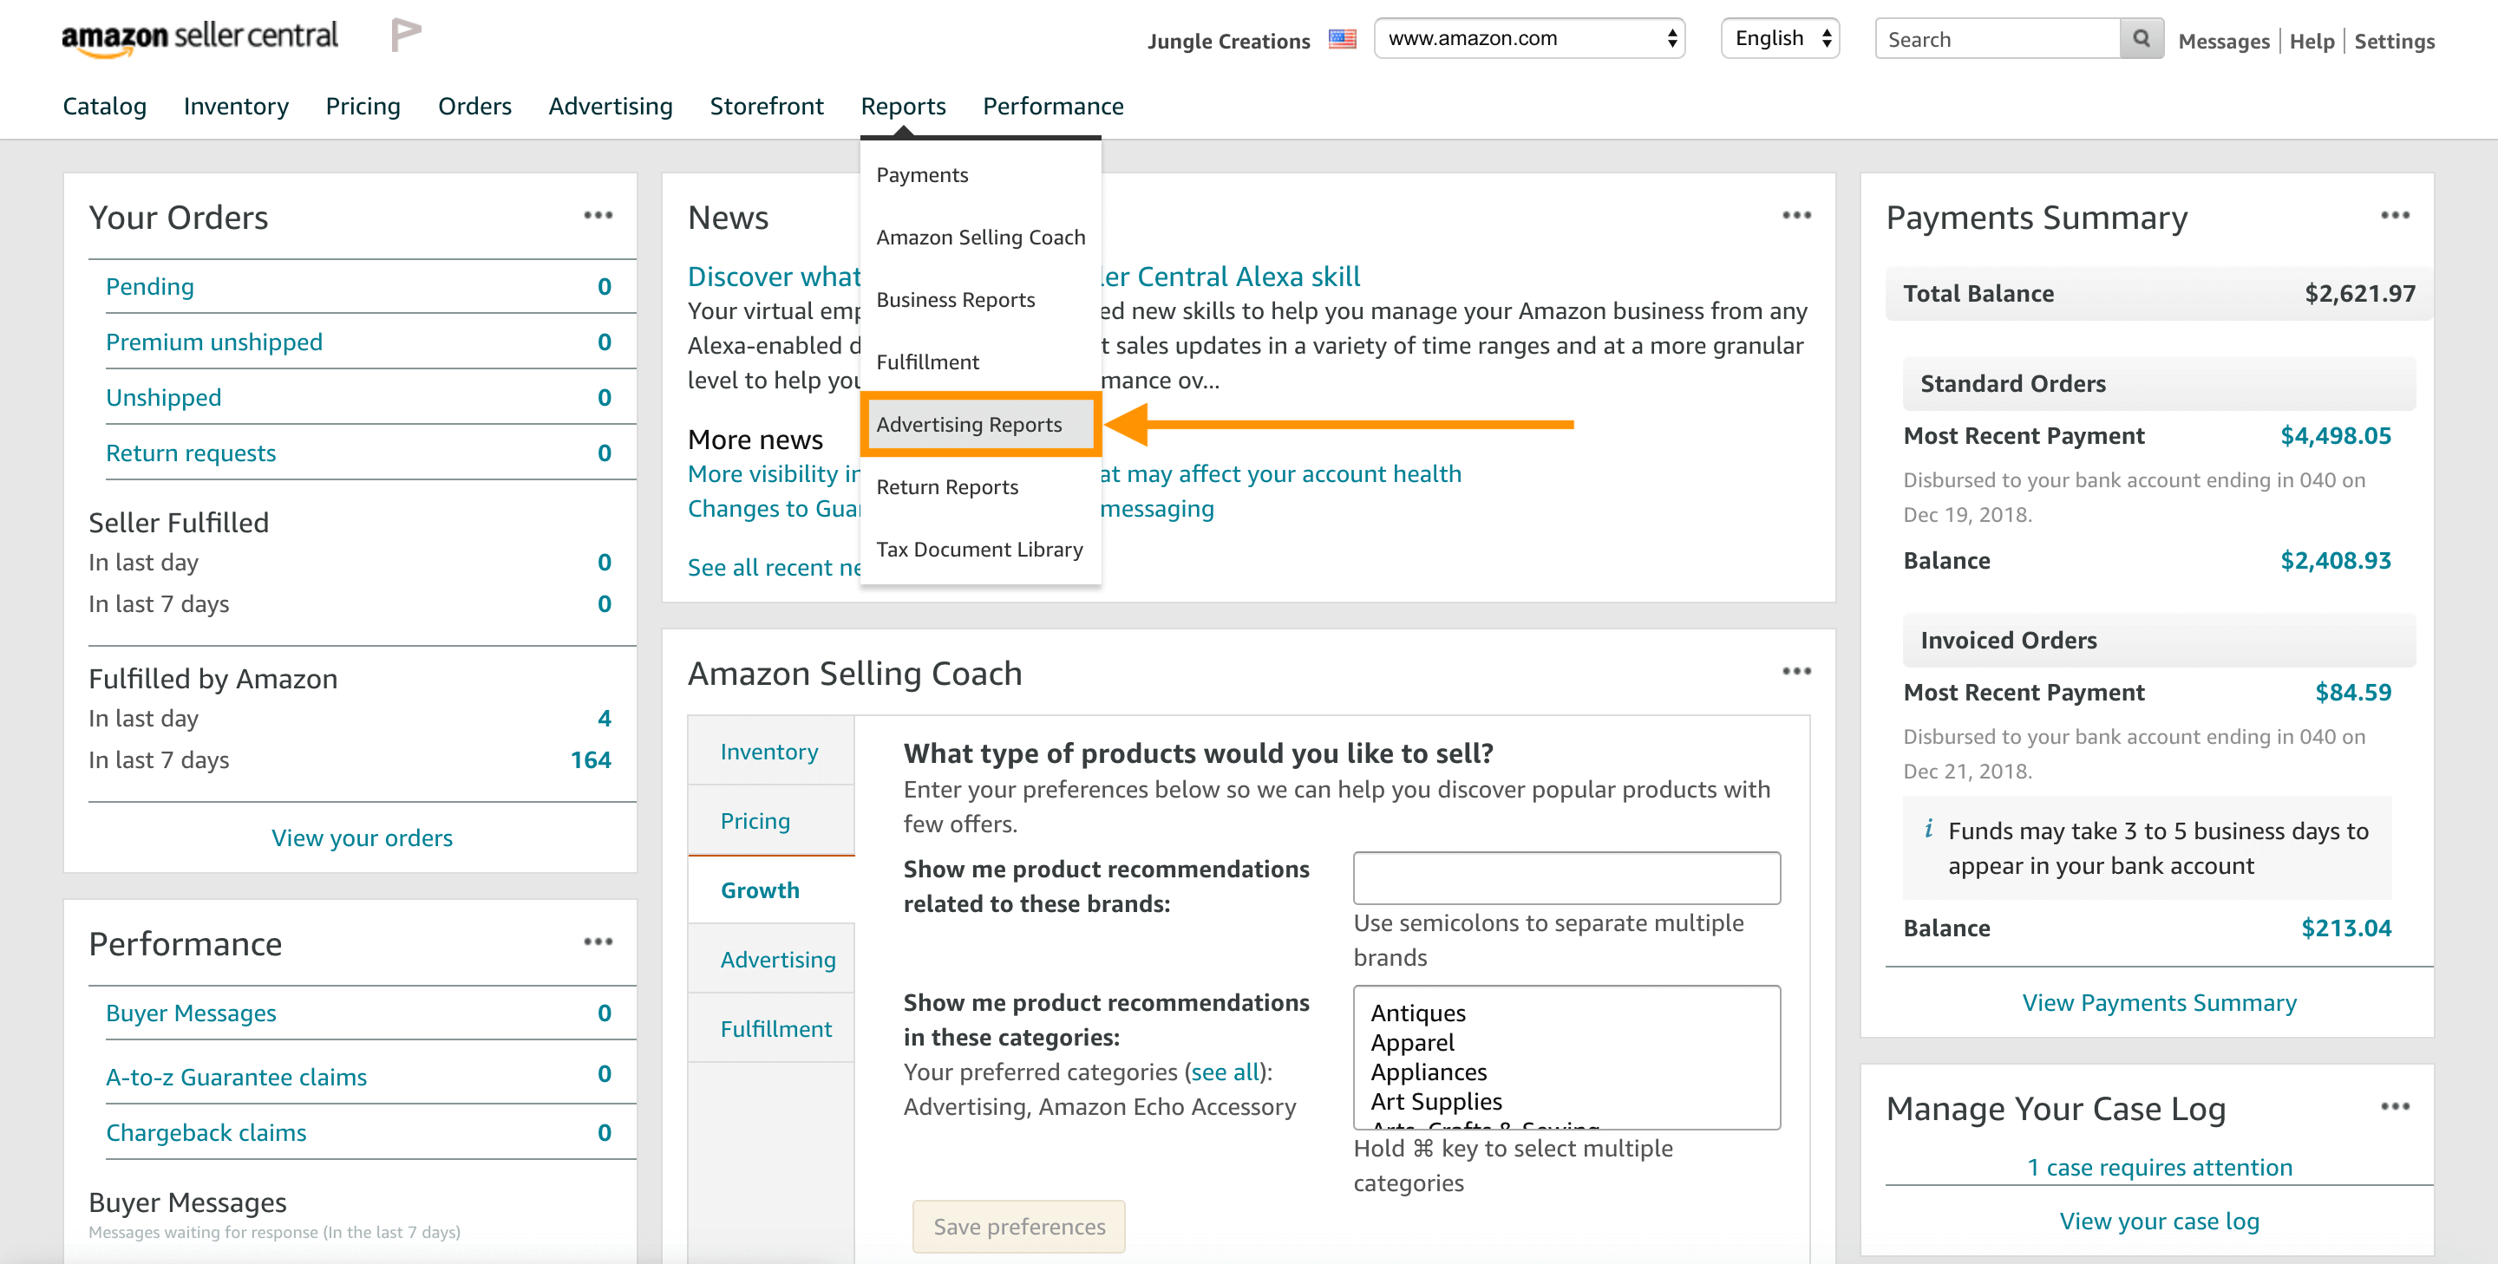This screenshot has height=1264, width=2498.
Task: Click the brands recommendation text field
Action: 1566,877
